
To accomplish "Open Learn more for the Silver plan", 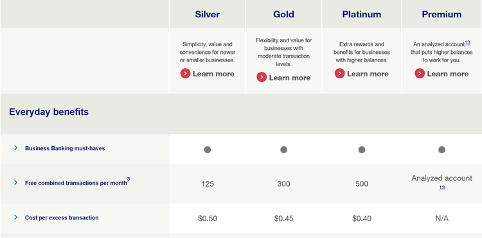I will point(213,74).
